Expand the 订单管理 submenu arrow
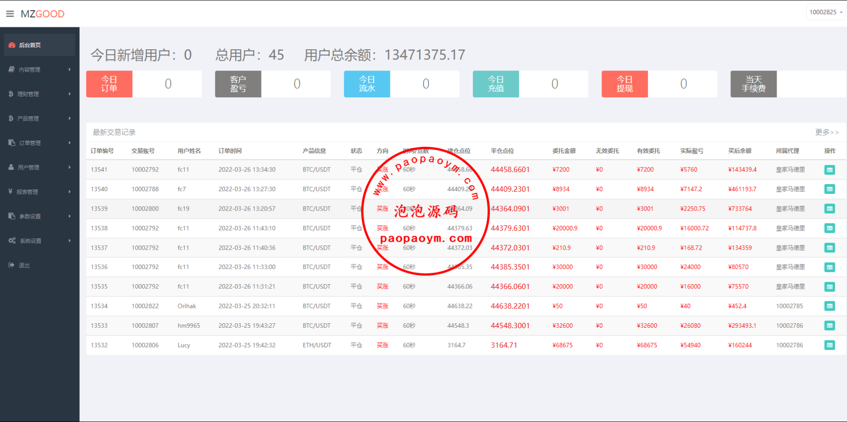847x422 pixels. [x=70, y=143]
